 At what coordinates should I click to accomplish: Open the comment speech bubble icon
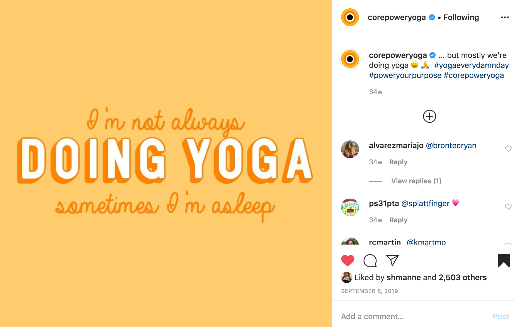click(x=370, y=261)
